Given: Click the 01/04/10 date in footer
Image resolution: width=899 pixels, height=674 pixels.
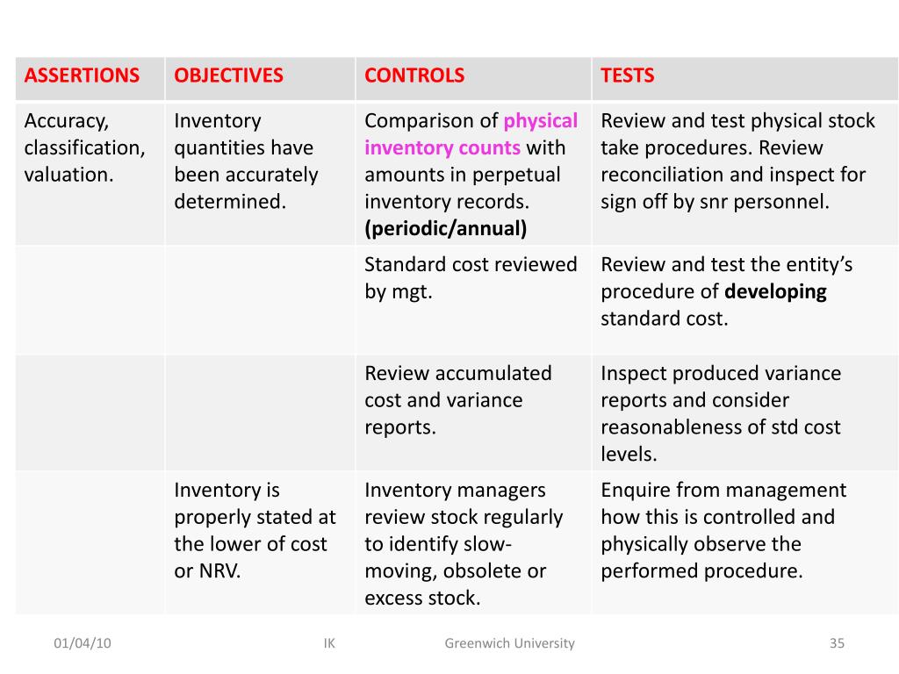Looking at the screenshot, I should click(x=82, y=643).
